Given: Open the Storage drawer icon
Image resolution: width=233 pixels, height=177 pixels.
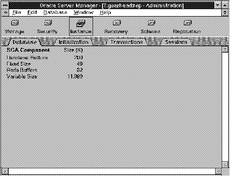Looking at the screenshot, I should 15,23.
